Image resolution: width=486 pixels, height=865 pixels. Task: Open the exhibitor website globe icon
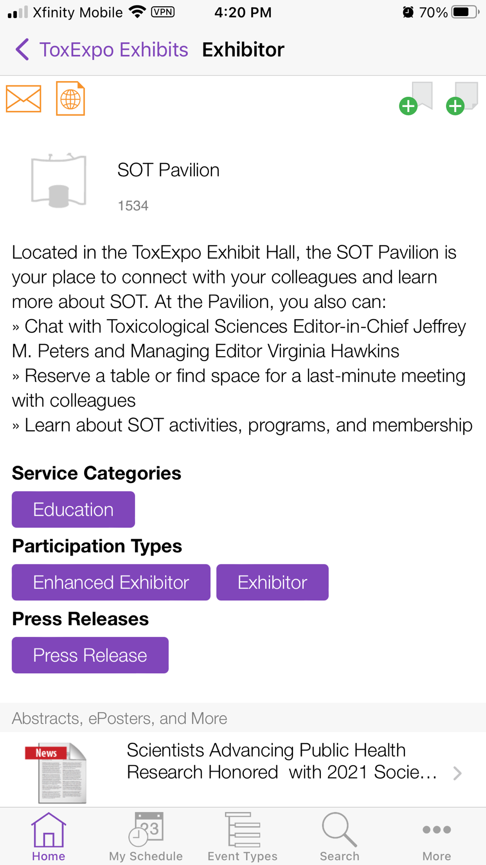70,99
